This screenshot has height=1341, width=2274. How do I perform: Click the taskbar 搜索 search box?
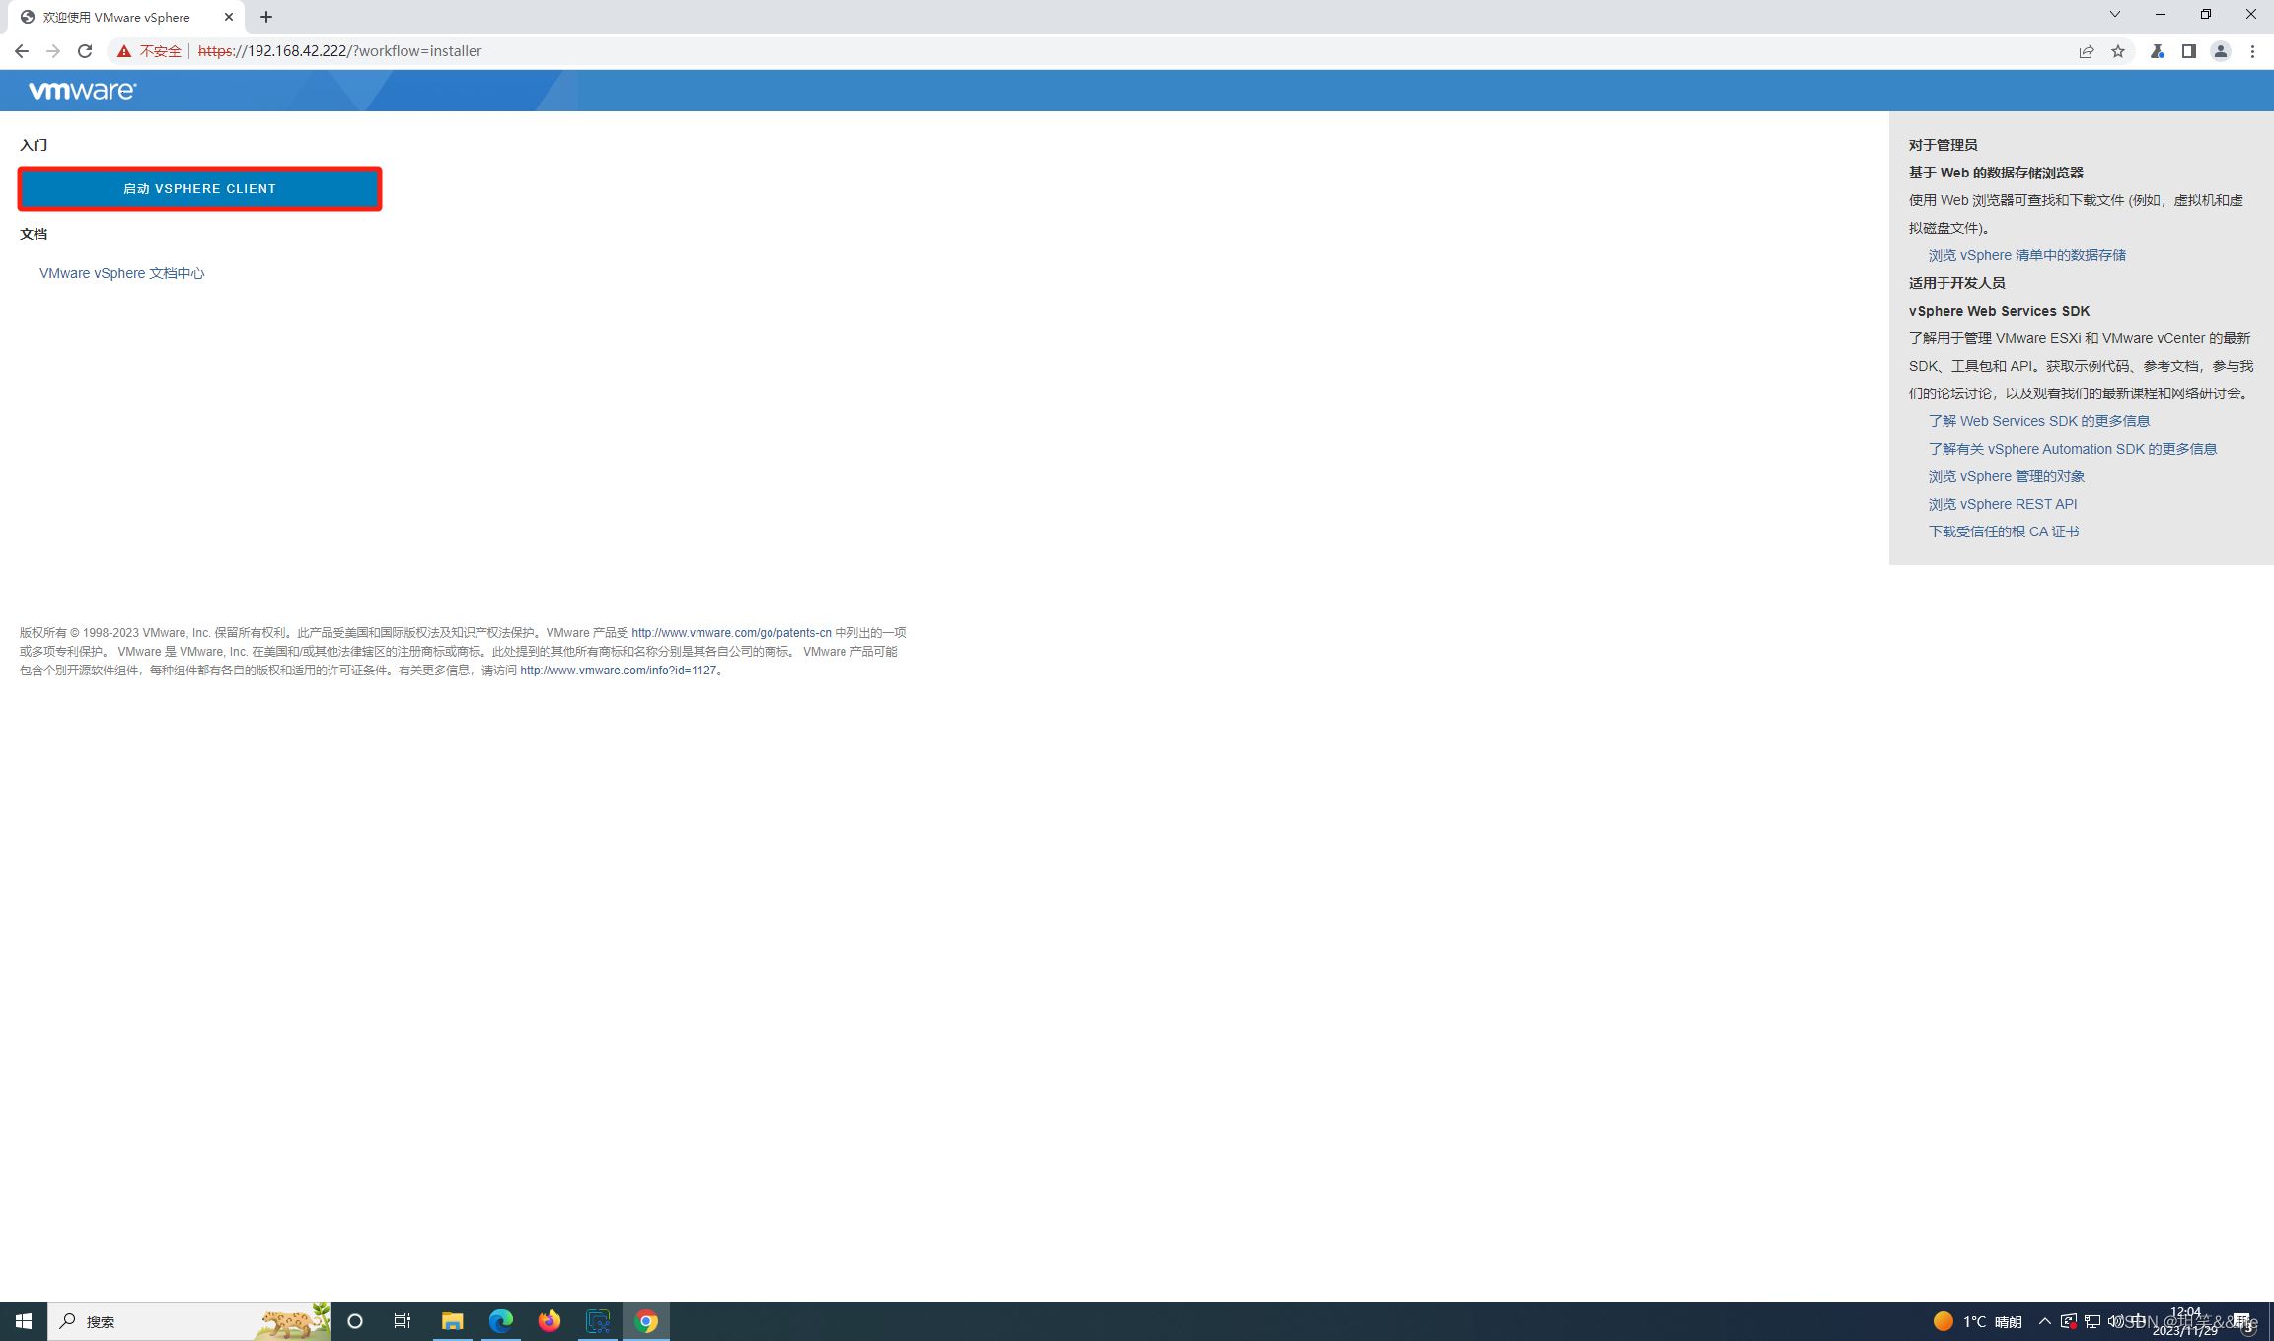pos(189,1321)
